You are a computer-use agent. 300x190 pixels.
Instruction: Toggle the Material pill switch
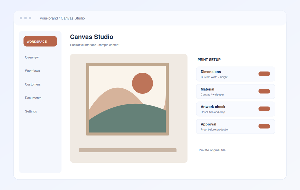click(x=264, y=91)
